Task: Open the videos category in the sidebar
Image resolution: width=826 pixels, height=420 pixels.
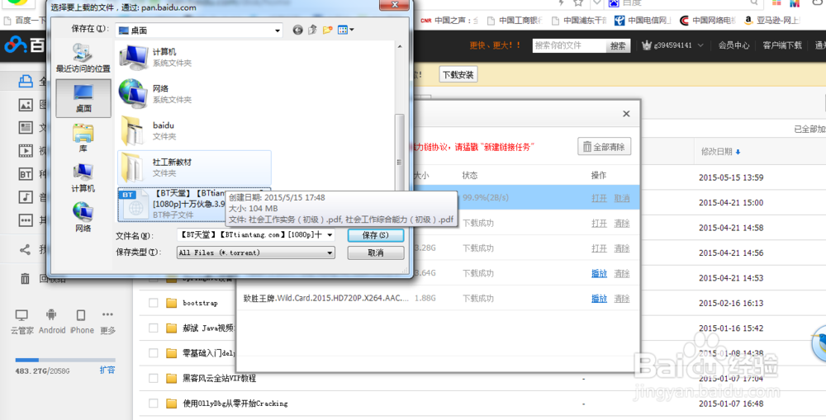Action: coord(26,150)
